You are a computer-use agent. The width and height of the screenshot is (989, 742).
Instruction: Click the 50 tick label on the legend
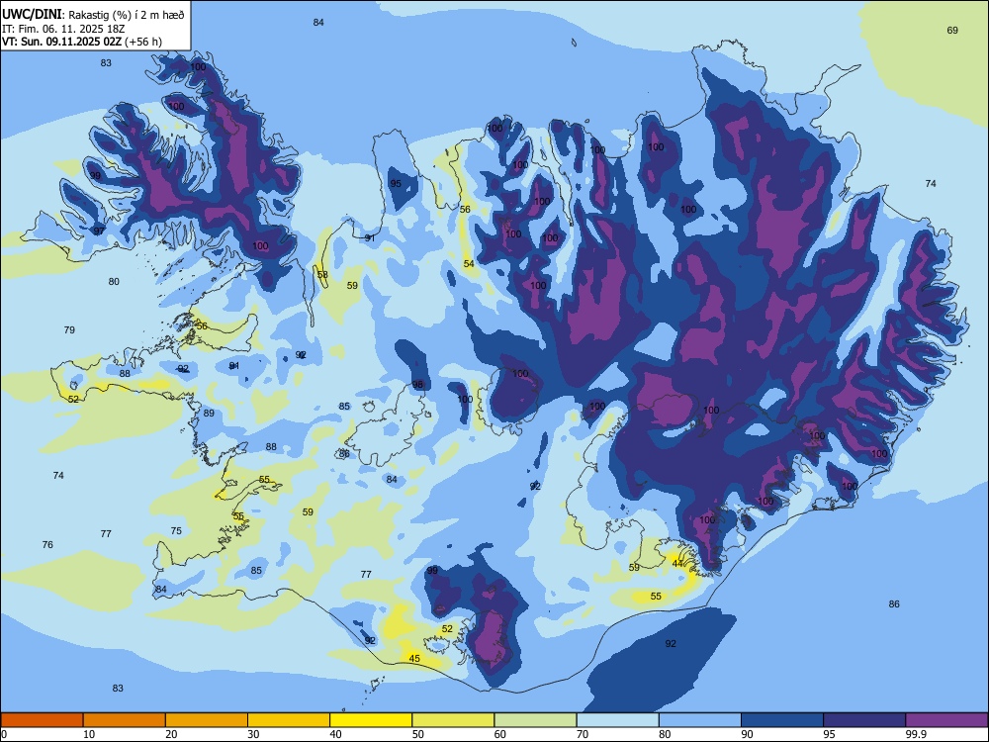click(x=417, y=734)
